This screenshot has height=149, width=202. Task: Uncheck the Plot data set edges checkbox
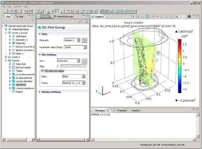coord(43,71)
